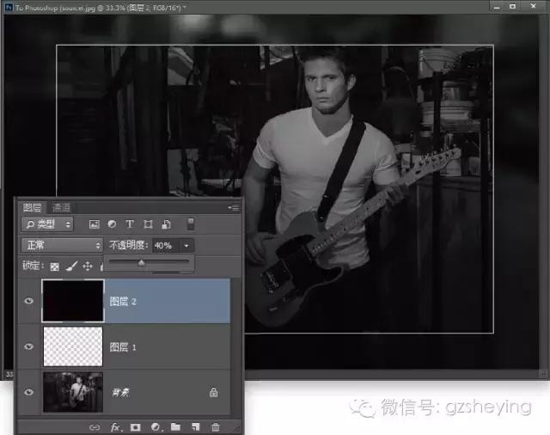This screenshot has width=550, height=435.
Task: Click the 不透明度 opacity dropdown arrow
Action: 188,245
